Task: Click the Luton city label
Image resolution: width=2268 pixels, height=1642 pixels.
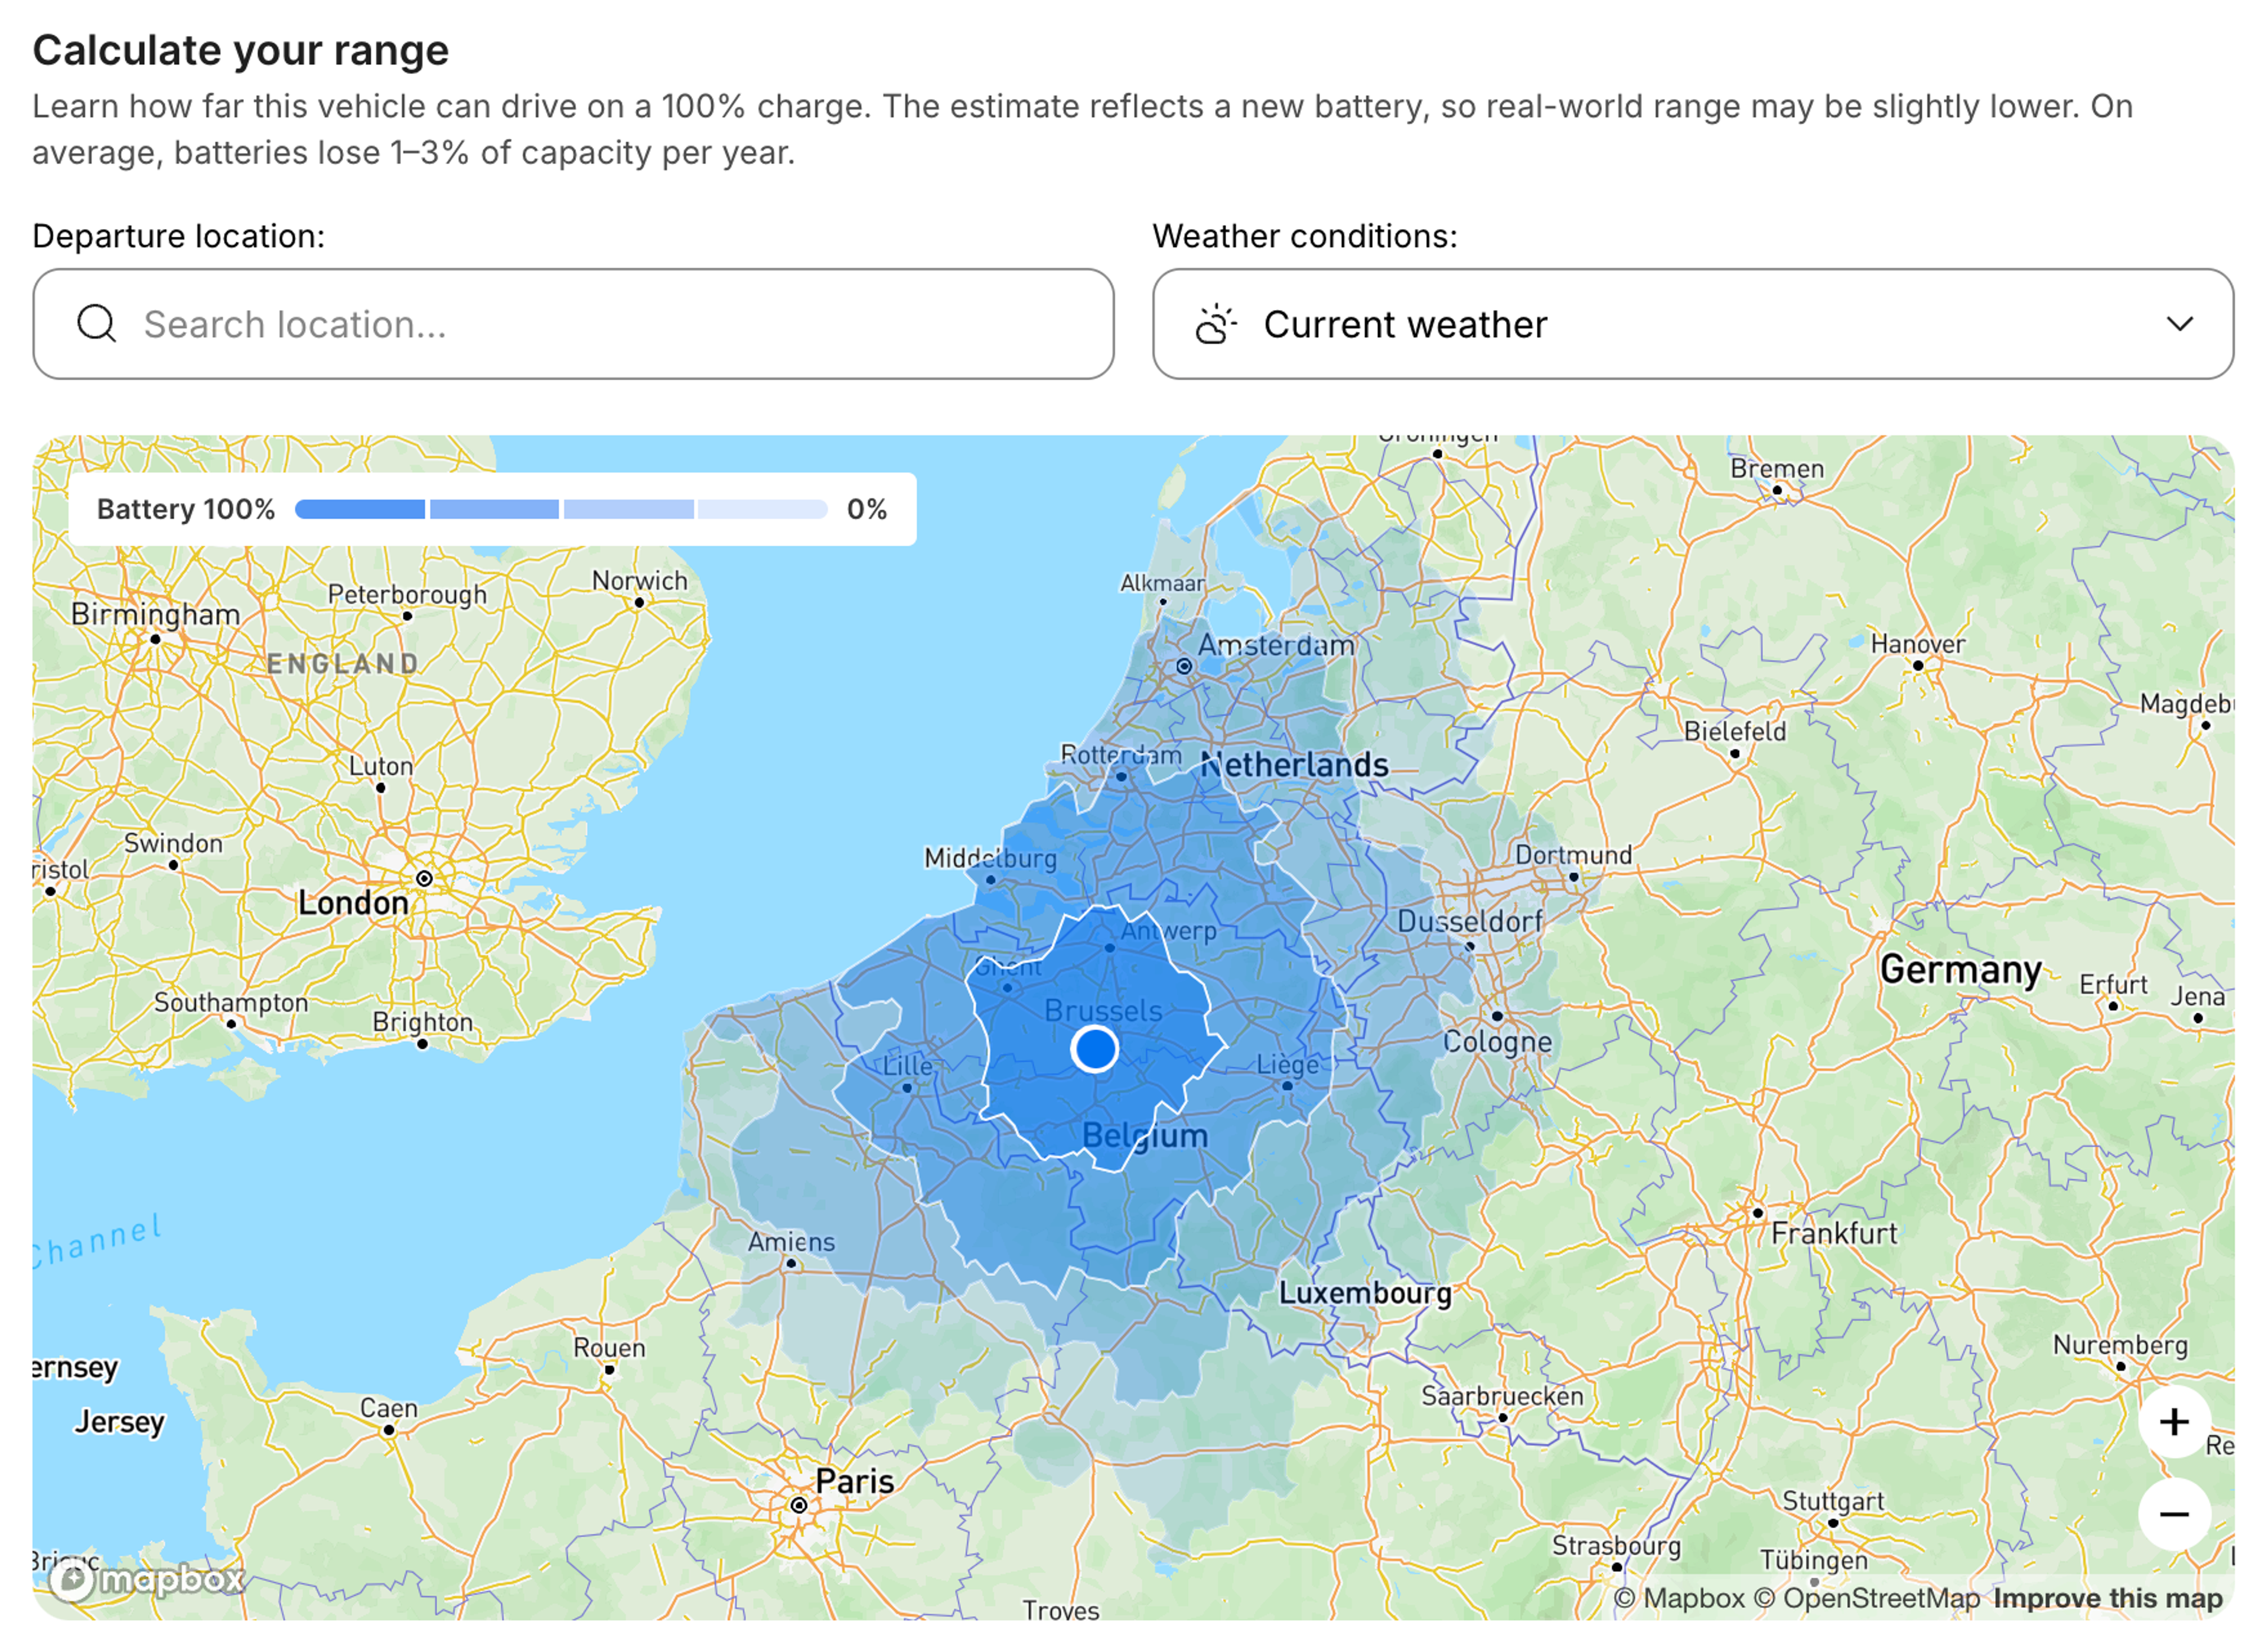Action: [380, 766]
